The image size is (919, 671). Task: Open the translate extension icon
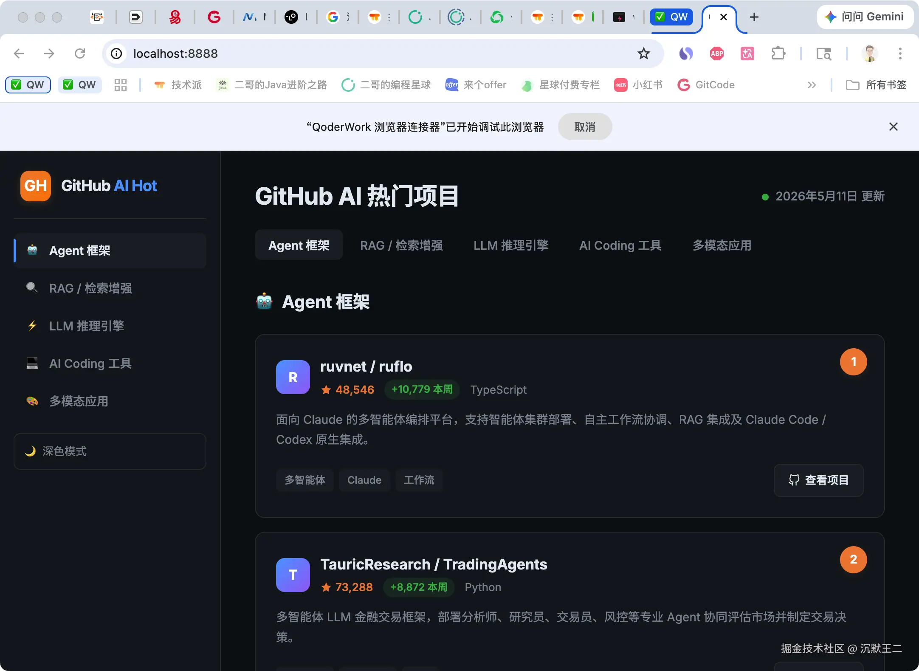(747, 54)
